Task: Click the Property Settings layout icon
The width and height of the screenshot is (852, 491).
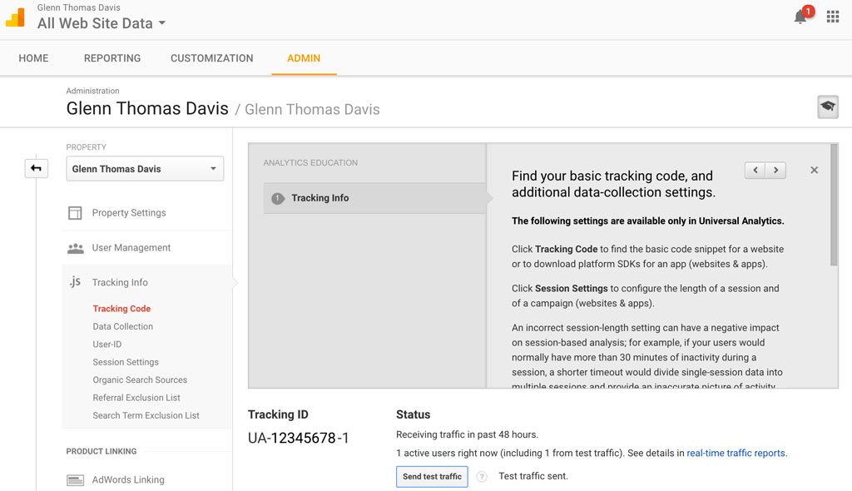Action: pos(75,212)
